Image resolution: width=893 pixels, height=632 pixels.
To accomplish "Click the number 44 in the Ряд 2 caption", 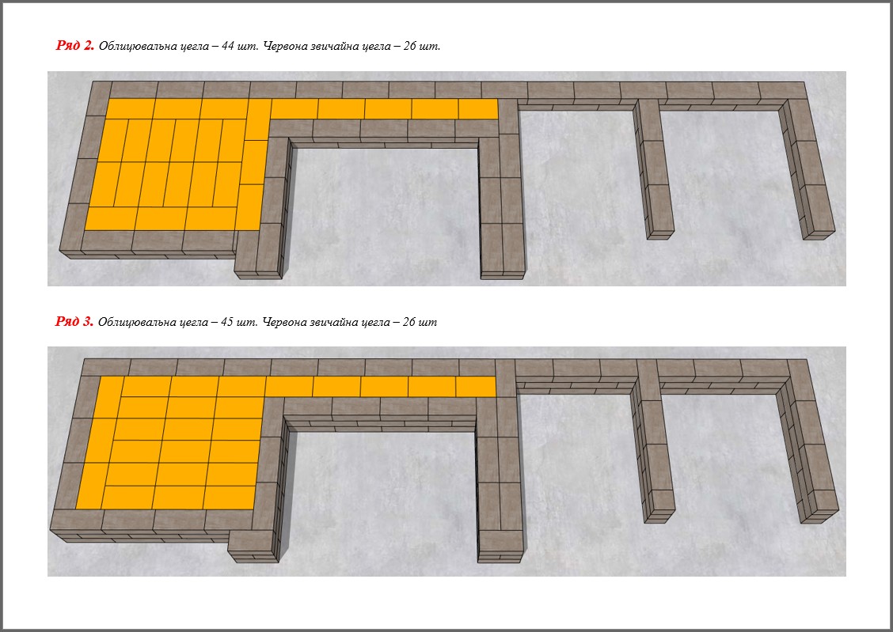I will (230, 46).
